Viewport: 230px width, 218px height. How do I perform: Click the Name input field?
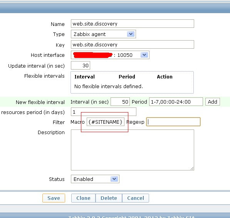[132, 24]
